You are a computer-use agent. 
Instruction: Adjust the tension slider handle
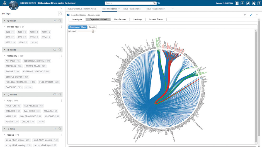[93, 31]
